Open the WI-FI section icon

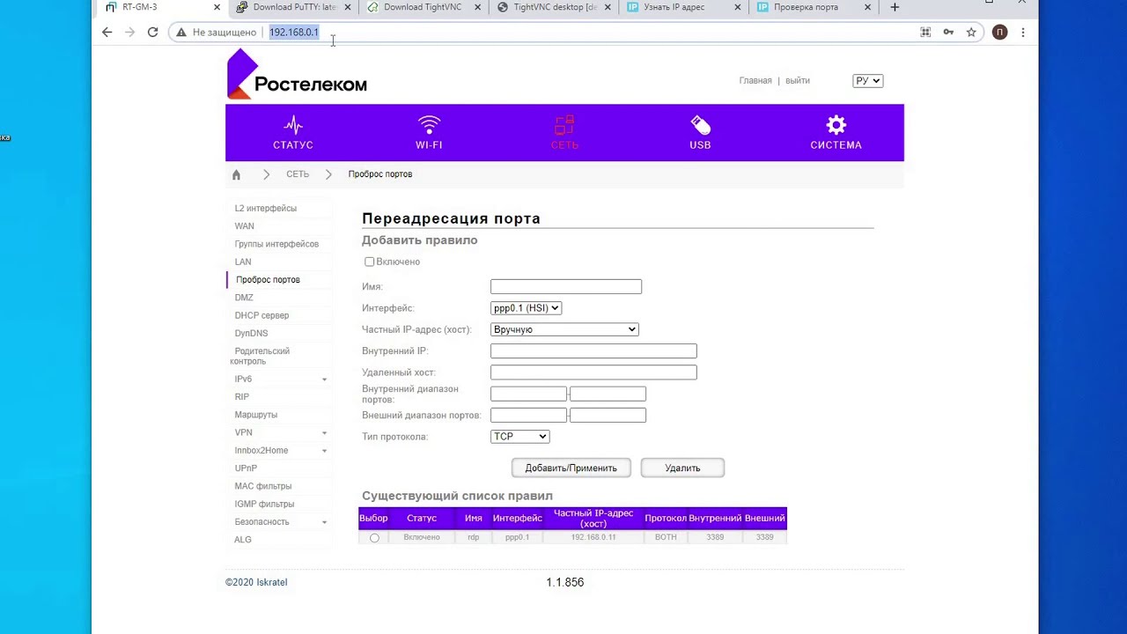pyautogui.click(x=429, y=125)
